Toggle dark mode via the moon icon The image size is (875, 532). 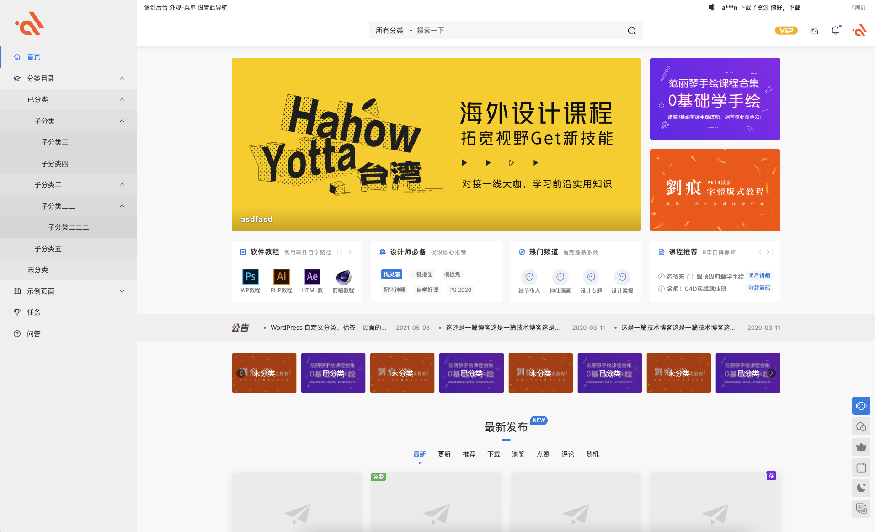click(x=861, y=488)
